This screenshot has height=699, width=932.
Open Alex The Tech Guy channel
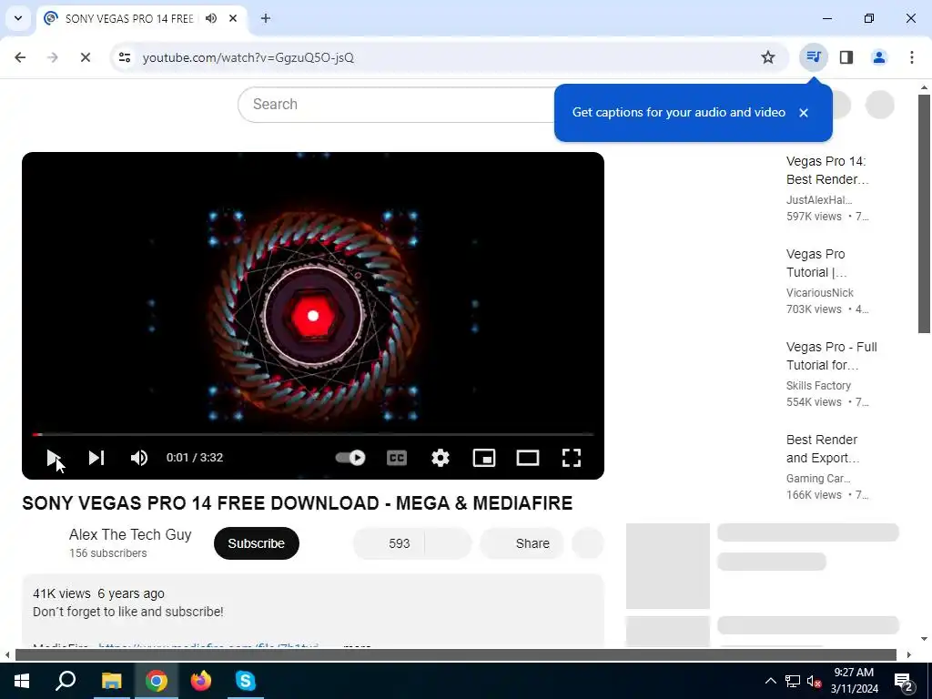130,534
